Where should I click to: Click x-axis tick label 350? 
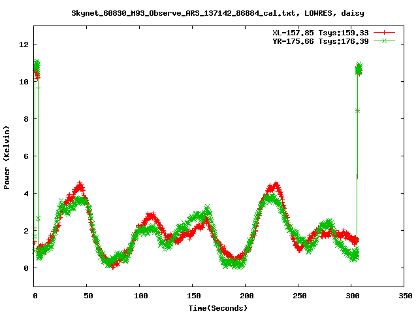pyautogui.click(x=405, y=296)
